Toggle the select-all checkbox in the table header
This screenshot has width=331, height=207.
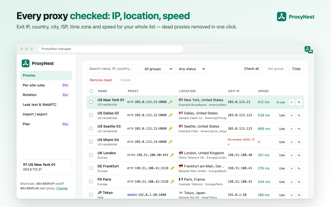click(91, 91)
